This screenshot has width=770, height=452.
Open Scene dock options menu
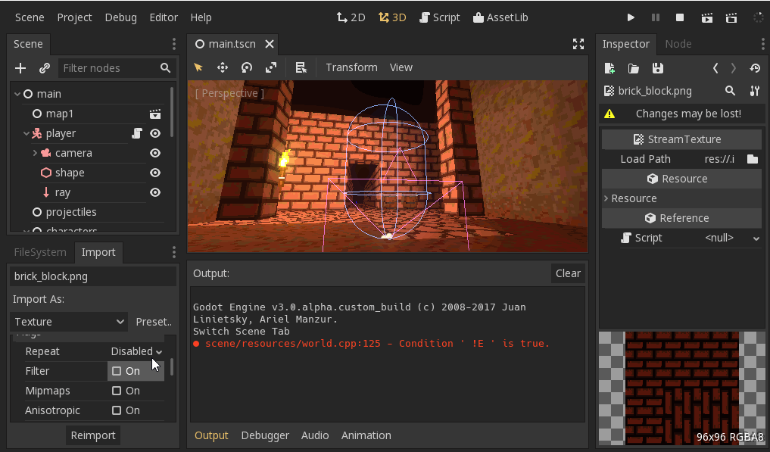click(x=174, y=44)
